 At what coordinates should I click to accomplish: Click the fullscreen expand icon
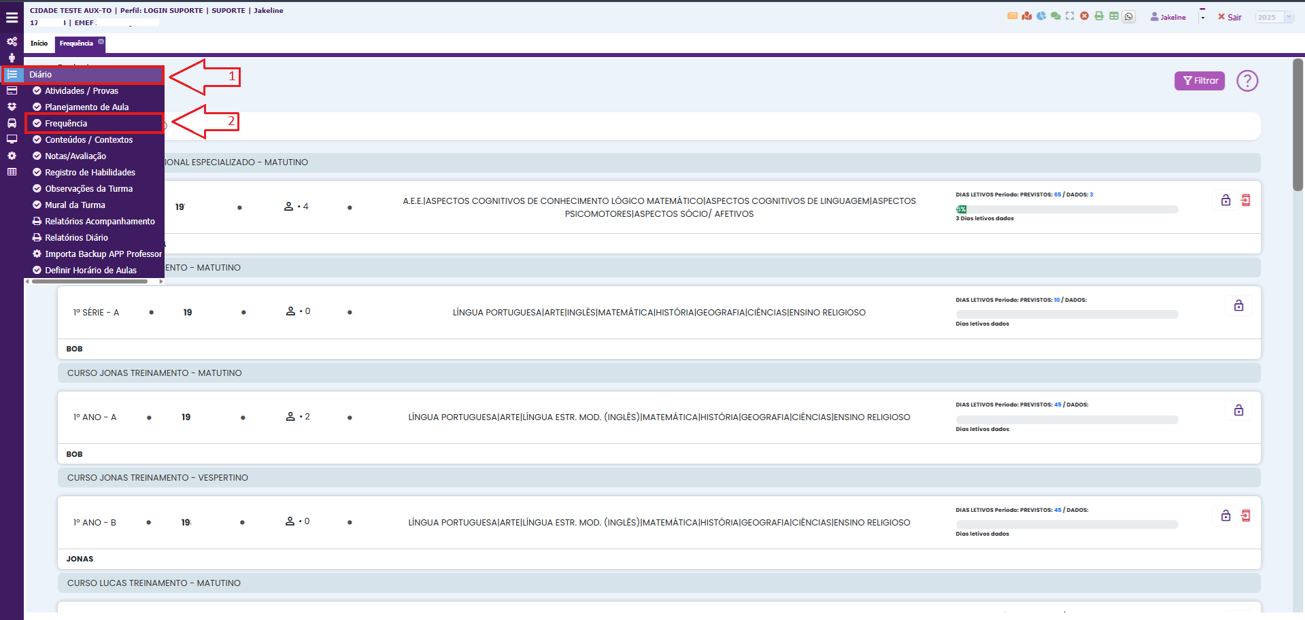click(x=1070, y=16)
